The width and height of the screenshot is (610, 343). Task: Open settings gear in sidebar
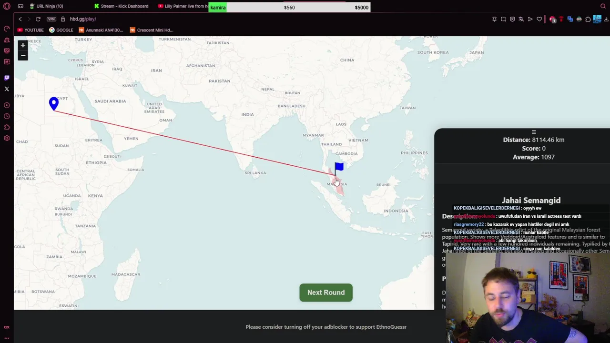point(7,138)
